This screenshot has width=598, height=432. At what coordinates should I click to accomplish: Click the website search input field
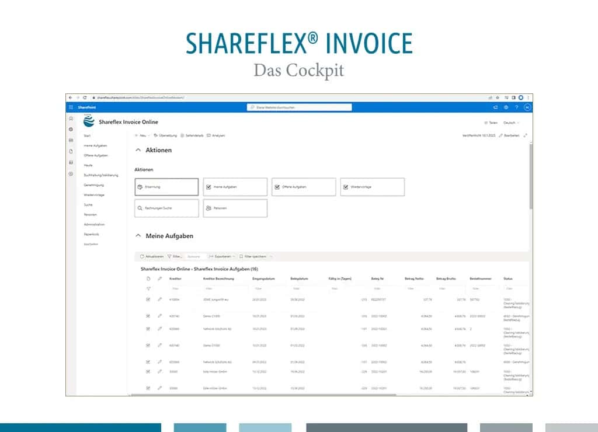pos(299,107)
